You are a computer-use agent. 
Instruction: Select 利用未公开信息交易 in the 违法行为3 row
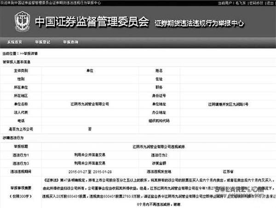(90, 163)
